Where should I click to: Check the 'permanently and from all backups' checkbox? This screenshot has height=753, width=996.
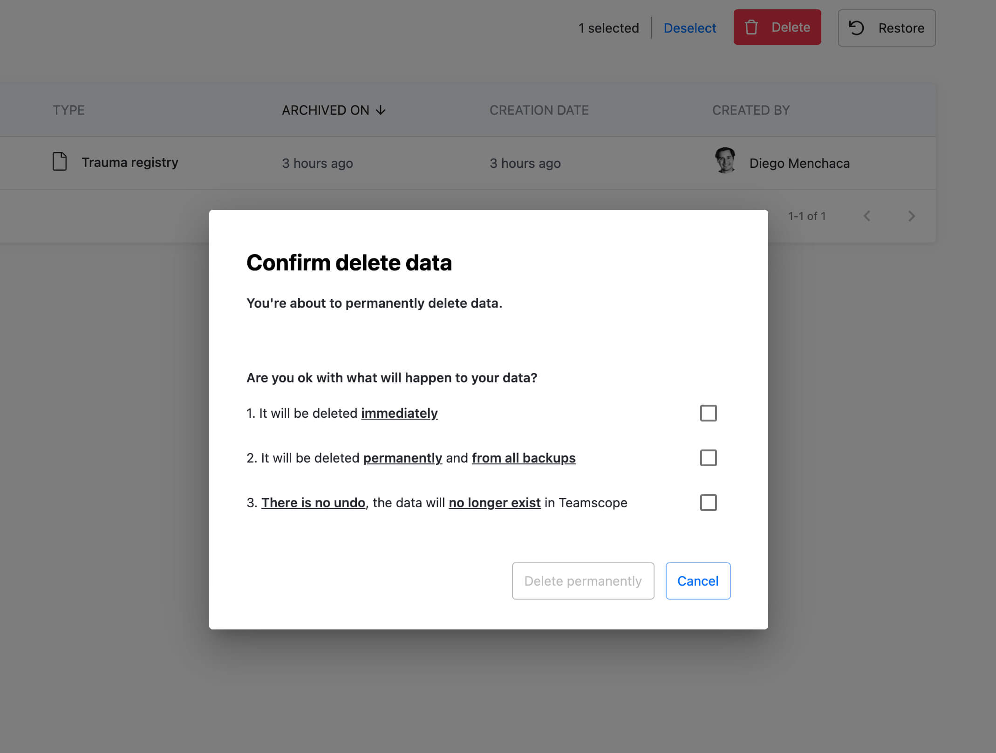(x=709, y=458)
